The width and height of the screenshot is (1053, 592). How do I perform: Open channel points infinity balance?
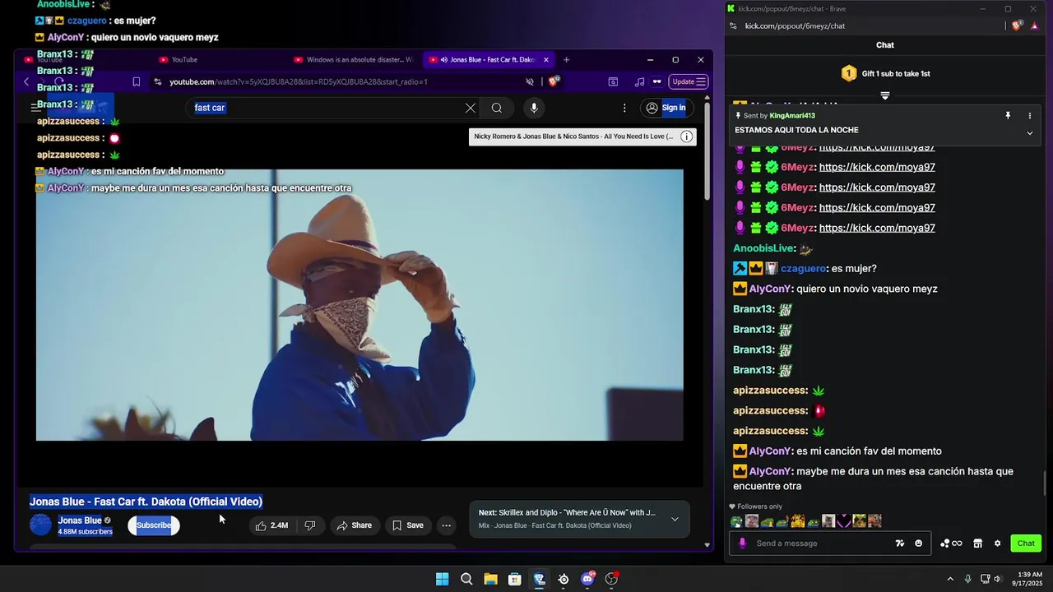click(951, 543)
